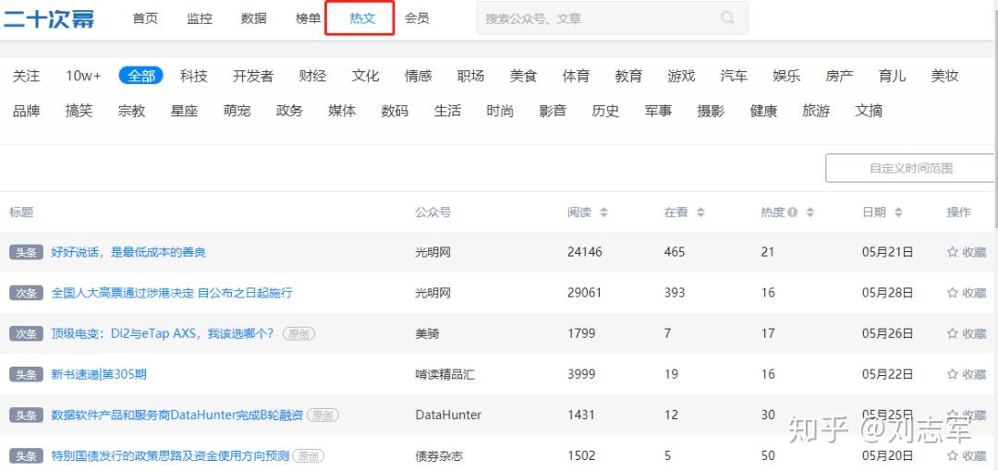Select the 10w+ category filter

click(x=83, y=76)
